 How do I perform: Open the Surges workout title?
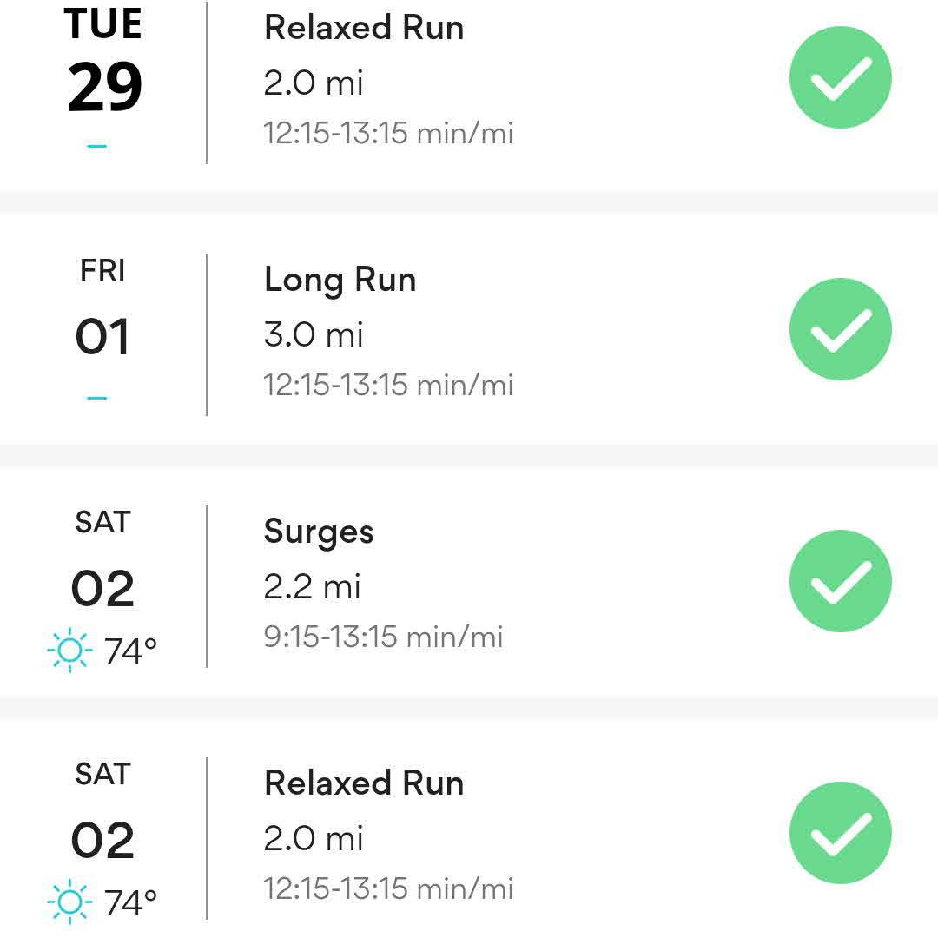click(x=319, y=532)
